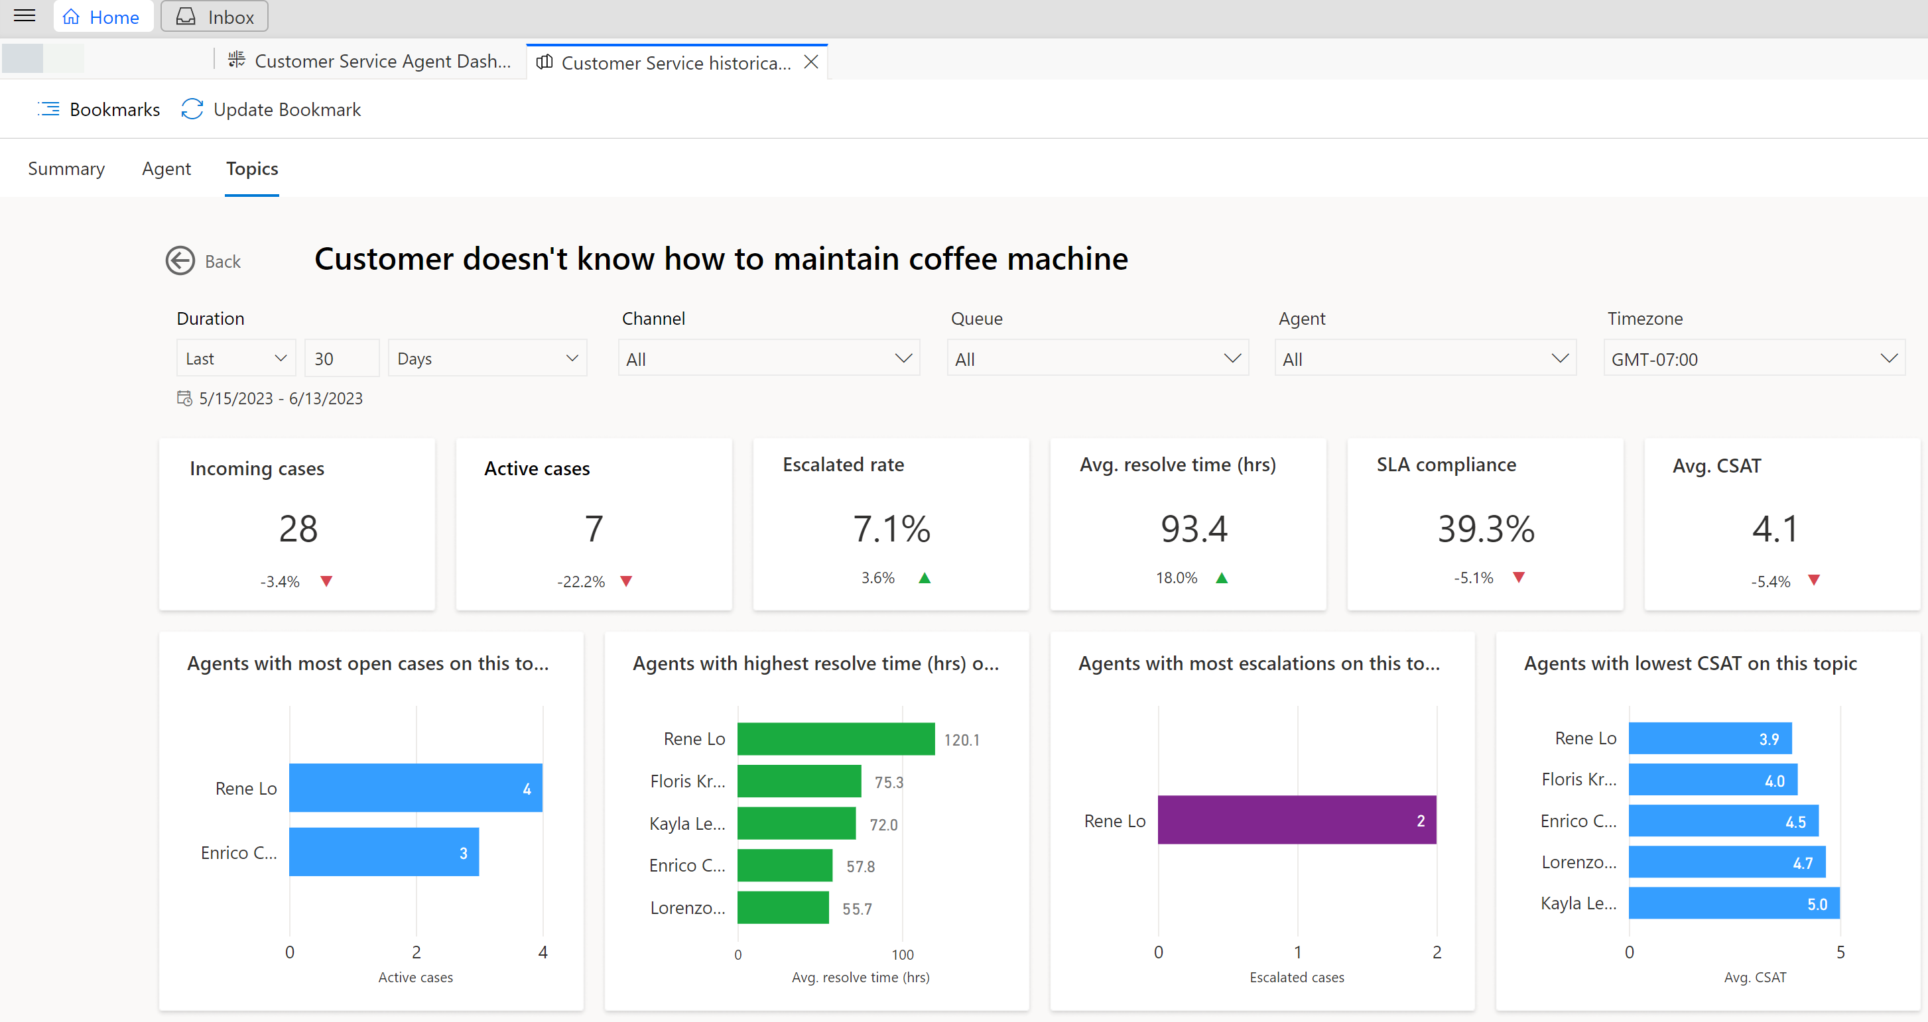The height and width of the screenshot is (1022, 1928).
Task: Click the Inbox icon in navigation bar
Action: pyautogui.click(x=188, y=17)
